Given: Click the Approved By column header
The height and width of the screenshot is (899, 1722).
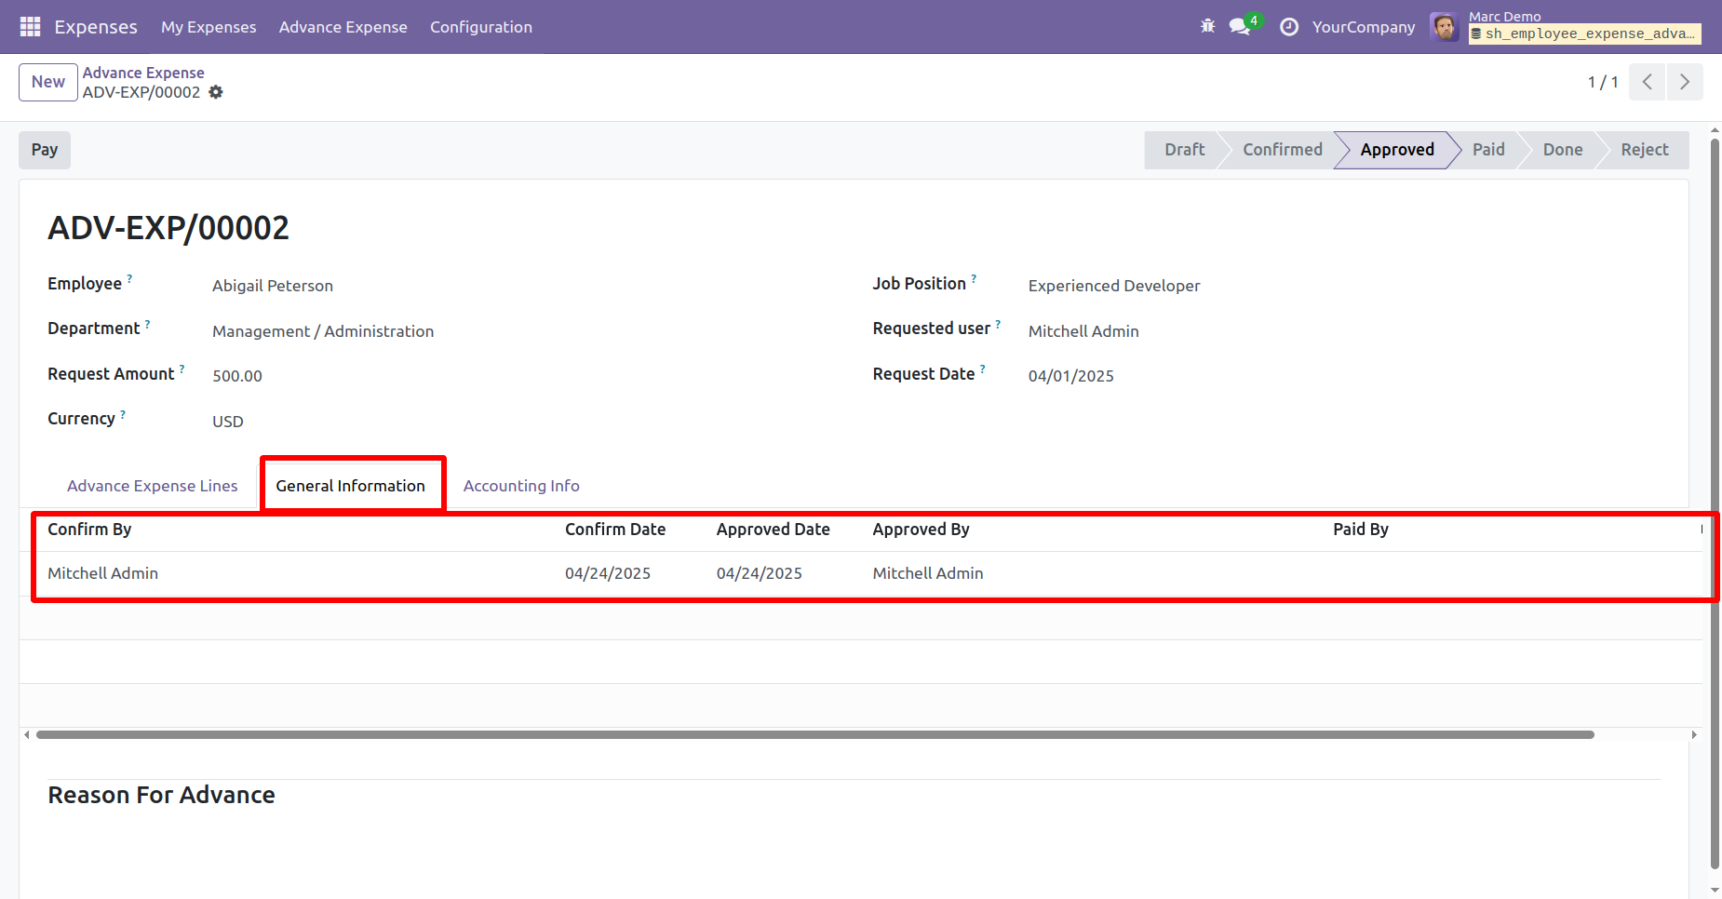Looking at the screenshot, I should click(921, 530).
